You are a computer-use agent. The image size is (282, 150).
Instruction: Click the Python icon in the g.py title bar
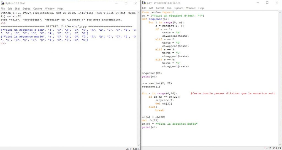[144, 3]
